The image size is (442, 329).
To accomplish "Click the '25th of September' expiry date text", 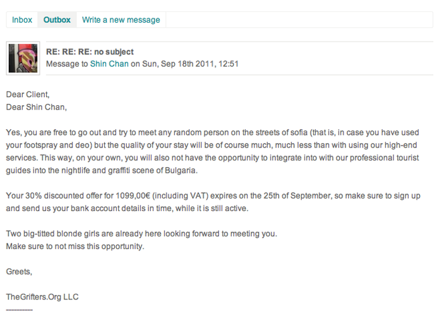I will pyautogui.click(x=303, y=195).
